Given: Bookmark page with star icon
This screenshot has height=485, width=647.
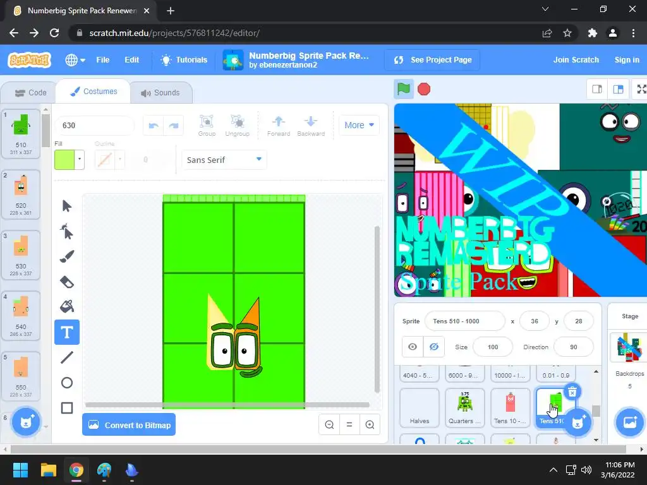Looking at the screenshot, I should [567, 33].
